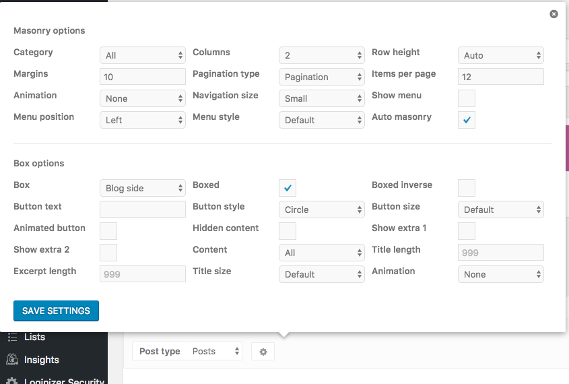The width and height of the screenshot is (569, 384).
Task: Focus the Items per page field
Action: tap(501, 77)
